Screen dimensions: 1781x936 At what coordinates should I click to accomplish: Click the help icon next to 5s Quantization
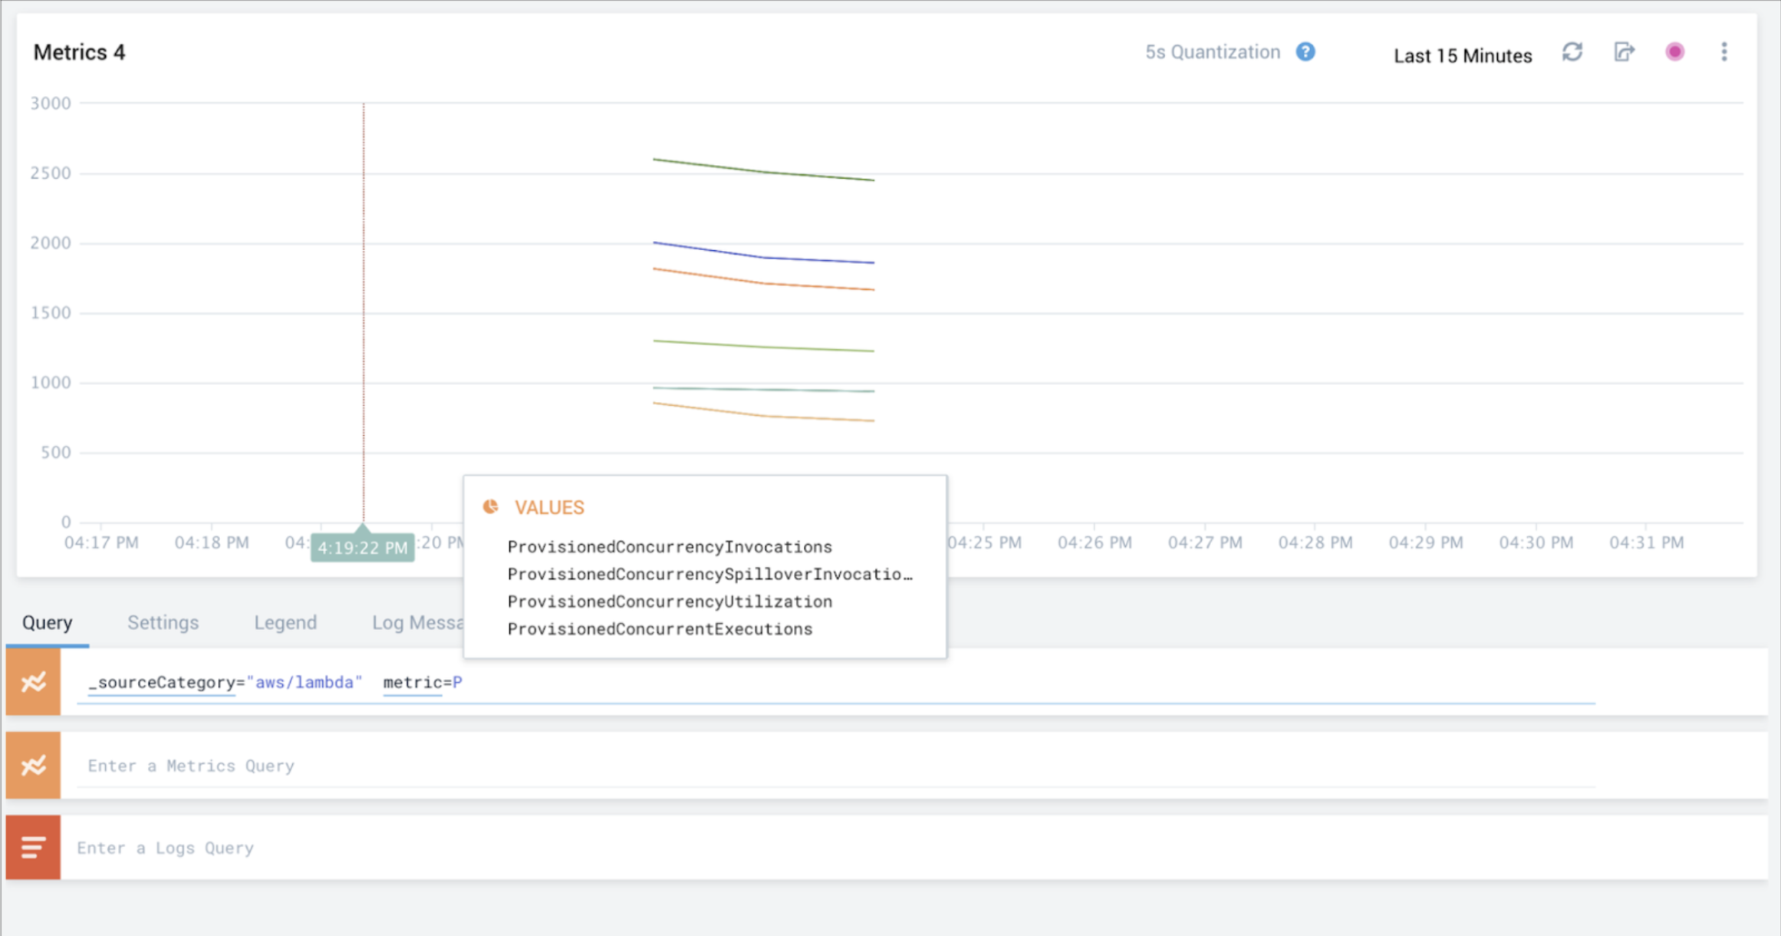click(x=1306, y=51)
